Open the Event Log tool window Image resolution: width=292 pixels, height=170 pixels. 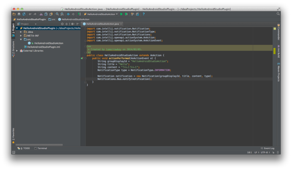point(268,148)
